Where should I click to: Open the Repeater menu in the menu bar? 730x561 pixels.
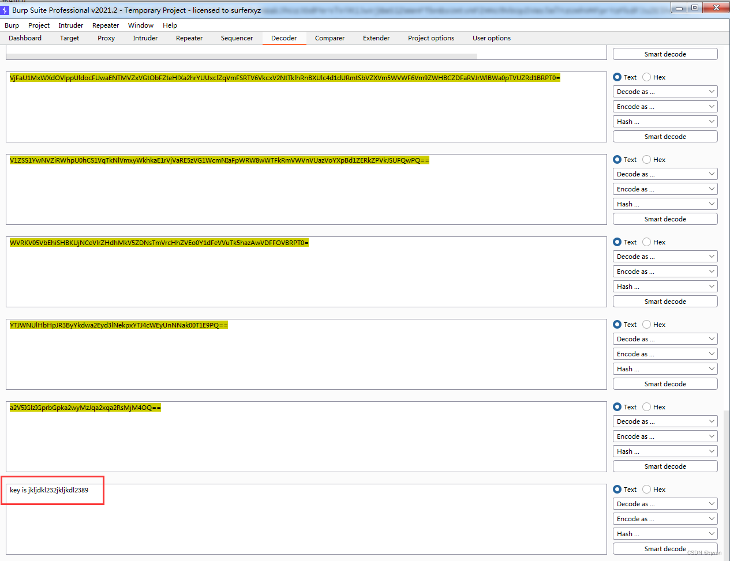[106, 25]
